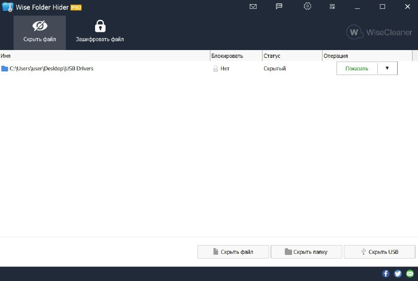Switch to the Зашифровать файл tab
Viewport: 418px width, 281px height.
pyautogui.click(x=100, y=32)
